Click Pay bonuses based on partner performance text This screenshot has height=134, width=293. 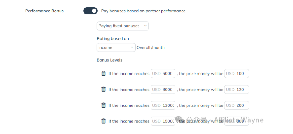tap(143, 11)
